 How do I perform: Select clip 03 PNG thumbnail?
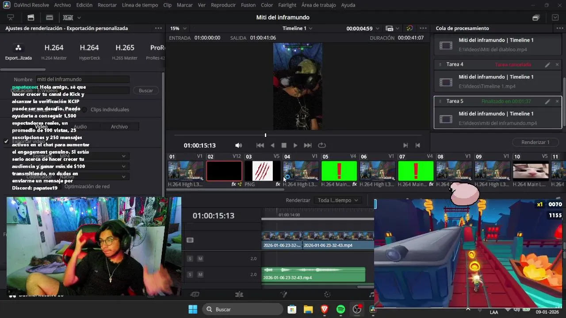(263, 171)
